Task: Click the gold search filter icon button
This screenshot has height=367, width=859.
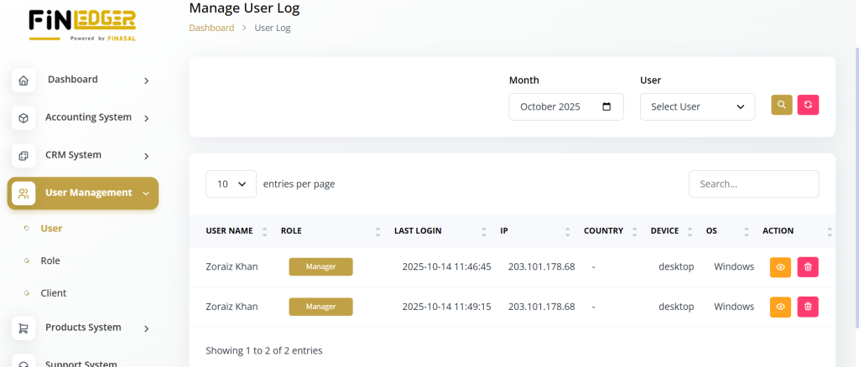Action: [x=781, y=105]
